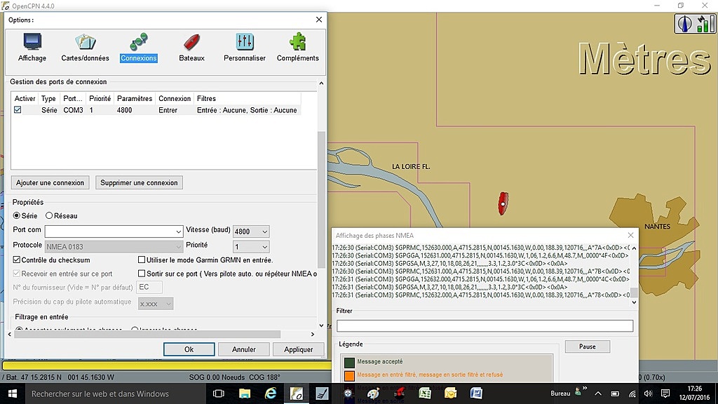
Task: Click the Paramètres column header
Action: [x=135, y=98]
